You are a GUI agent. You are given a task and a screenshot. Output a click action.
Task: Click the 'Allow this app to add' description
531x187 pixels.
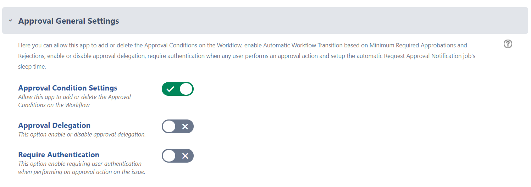[x=75, y=101]
